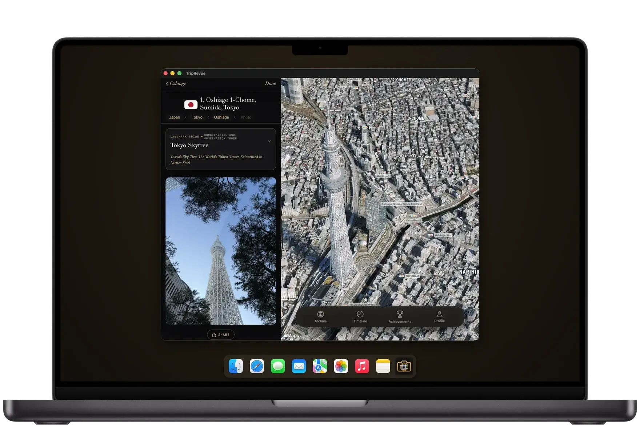This screenshot has height=427, width=640.
Task: Open the Tokyo Skytree photo
Action: click(221, 251)
